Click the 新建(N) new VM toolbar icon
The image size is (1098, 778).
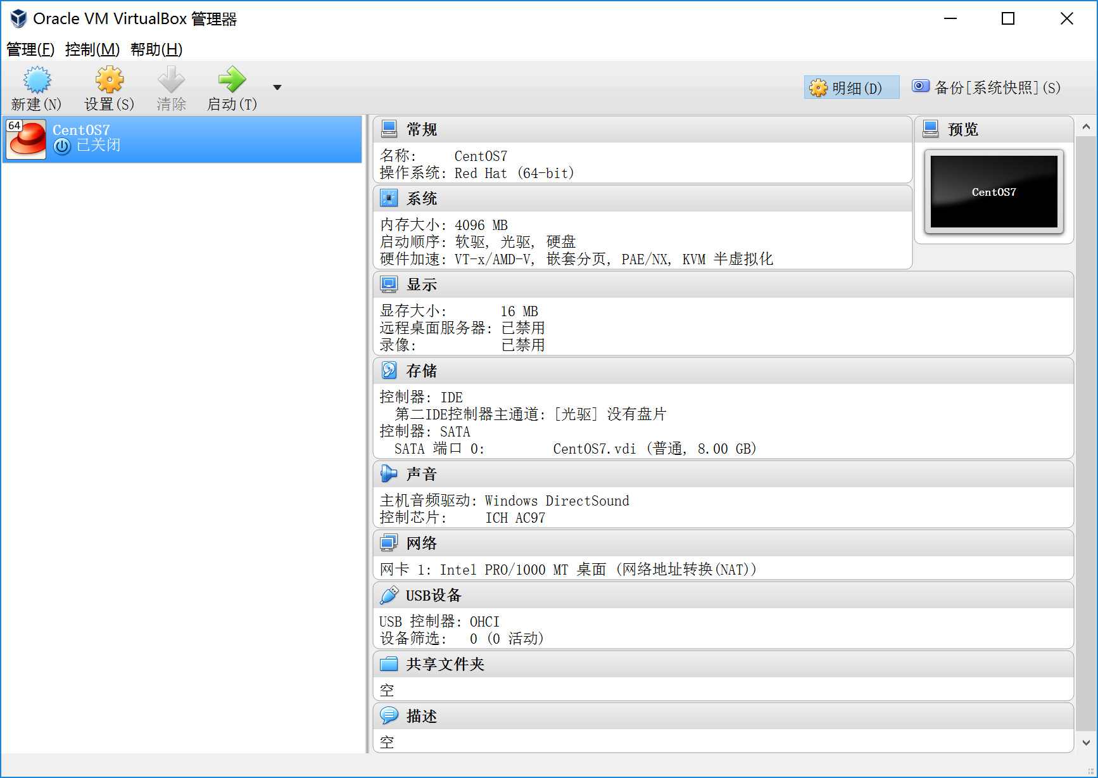[x=37, y=80]
